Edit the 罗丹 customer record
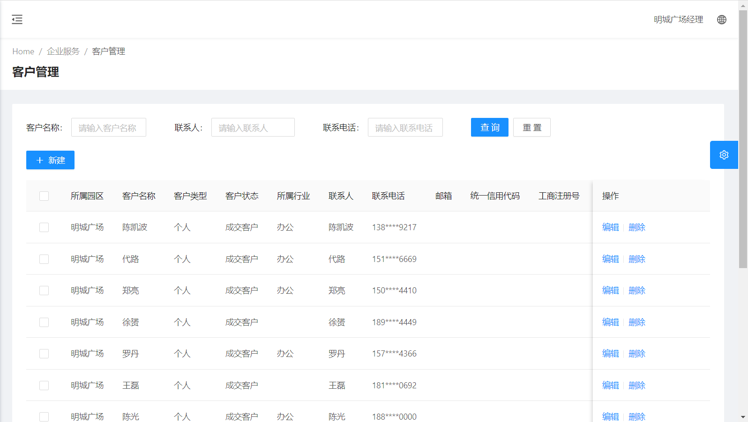The height and width of the screenshot is (422, 748). [610, 354]
